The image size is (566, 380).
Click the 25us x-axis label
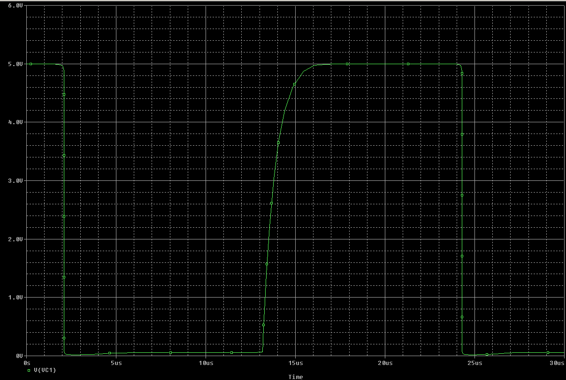(x=474, y=363)
